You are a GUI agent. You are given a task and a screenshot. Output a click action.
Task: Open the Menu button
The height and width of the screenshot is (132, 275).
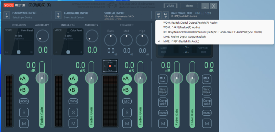click(189, 5)
